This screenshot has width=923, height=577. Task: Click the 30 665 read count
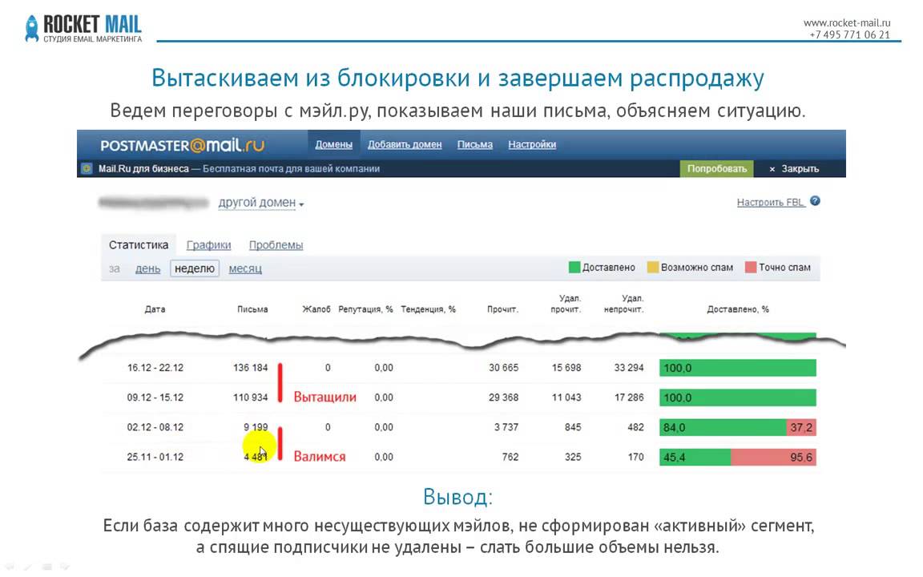coord(503,368)
